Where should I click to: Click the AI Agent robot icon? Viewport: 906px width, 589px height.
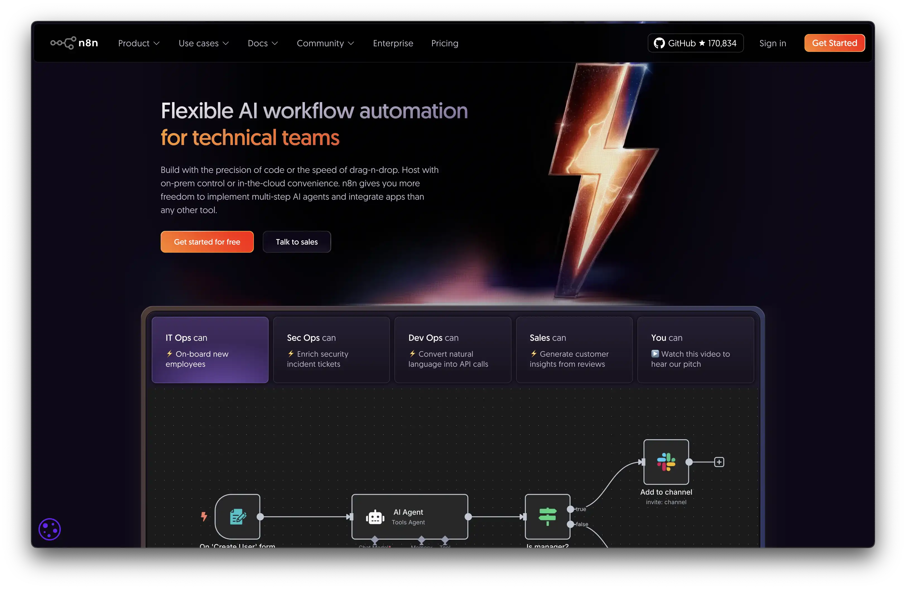375,517
